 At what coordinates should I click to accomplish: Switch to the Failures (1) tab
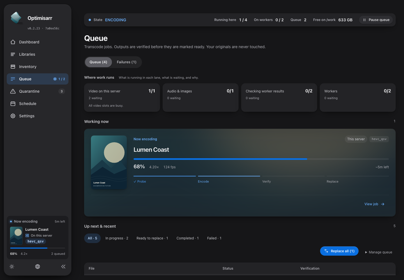pos(127,62)
